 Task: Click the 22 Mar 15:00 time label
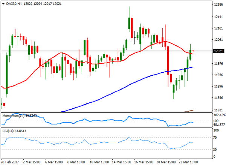[x=188, y=162]
